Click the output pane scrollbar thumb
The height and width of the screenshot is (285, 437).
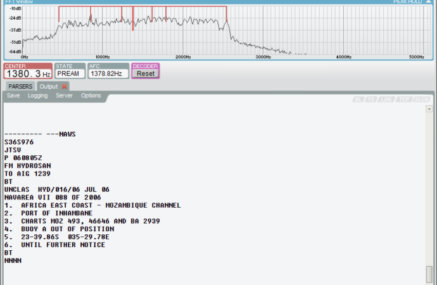pos(429,274)
